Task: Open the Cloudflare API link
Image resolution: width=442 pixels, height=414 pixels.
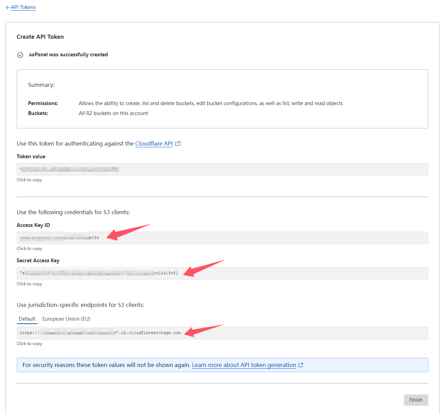Action: (154, 143)
